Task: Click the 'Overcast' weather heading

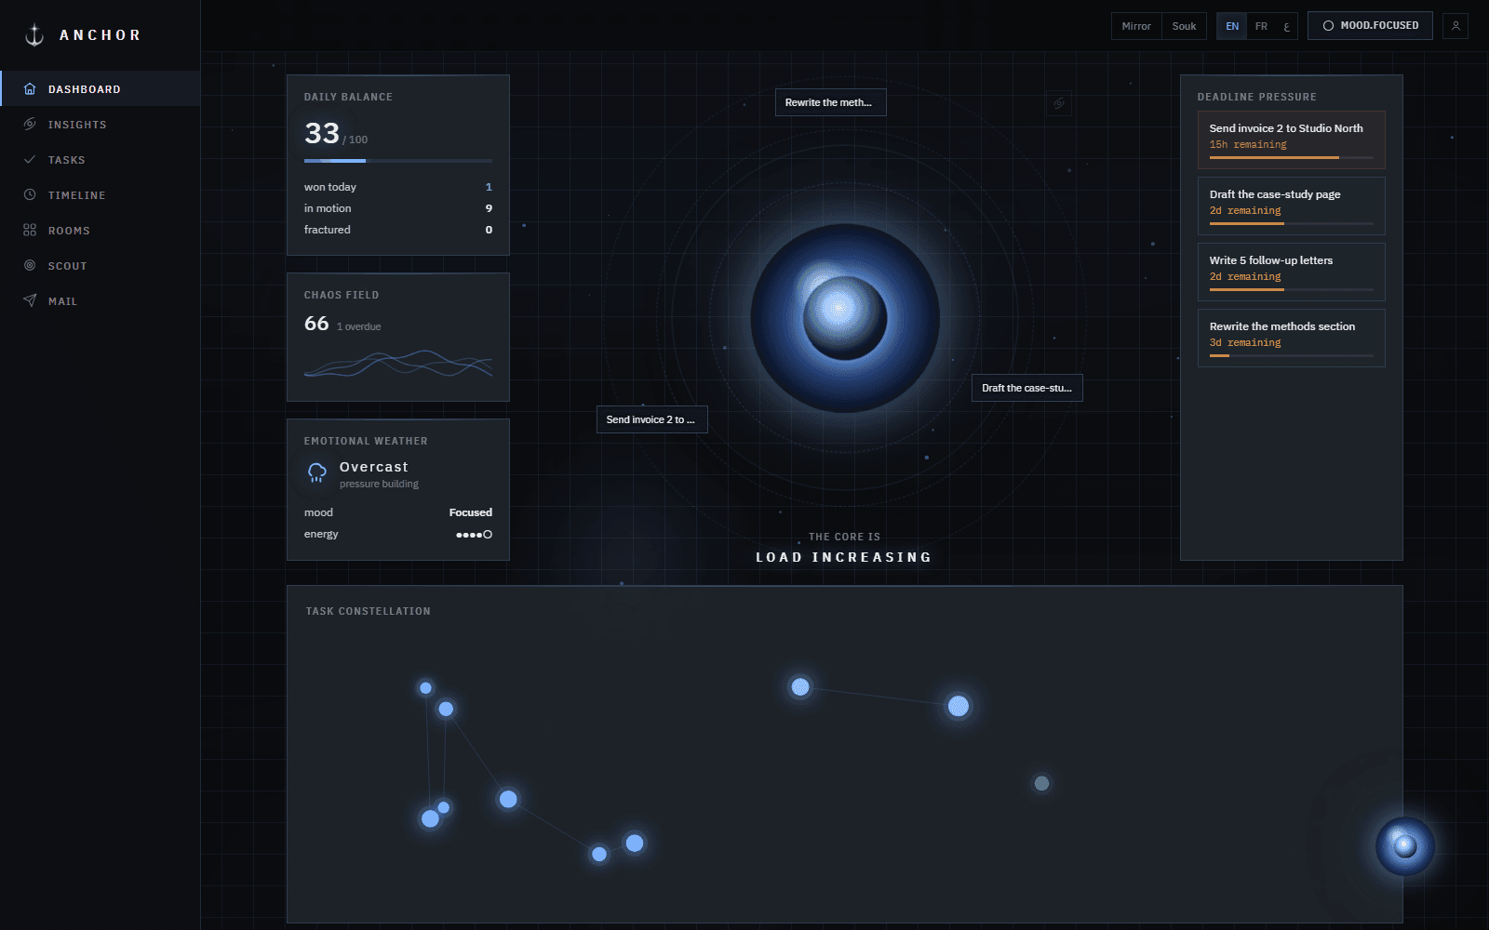Action: tap(374, 467)
